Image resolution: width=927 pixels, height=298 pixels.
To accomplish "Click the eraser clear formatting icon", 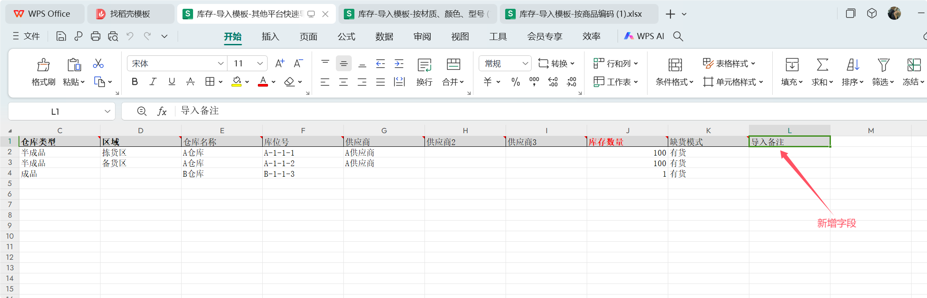I will 290,82.
